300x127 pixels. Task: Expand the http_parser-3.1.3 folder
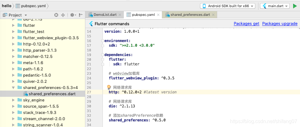[13, 50]
